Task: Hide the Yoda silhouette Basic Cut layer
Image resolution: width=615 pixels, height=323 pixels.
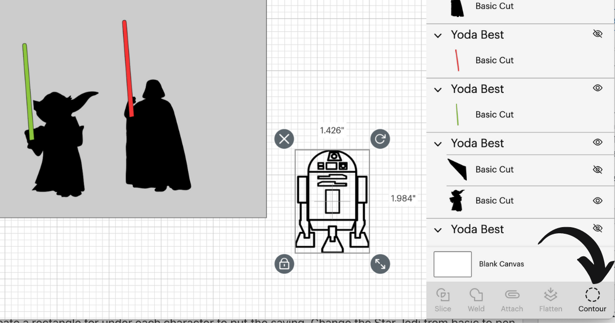Action: pyautogui.click(x=598, y=200)
